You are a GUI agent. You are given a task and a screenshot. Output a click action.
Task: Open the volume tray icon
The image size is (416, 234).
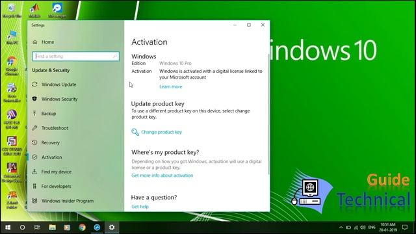[363, 227]
